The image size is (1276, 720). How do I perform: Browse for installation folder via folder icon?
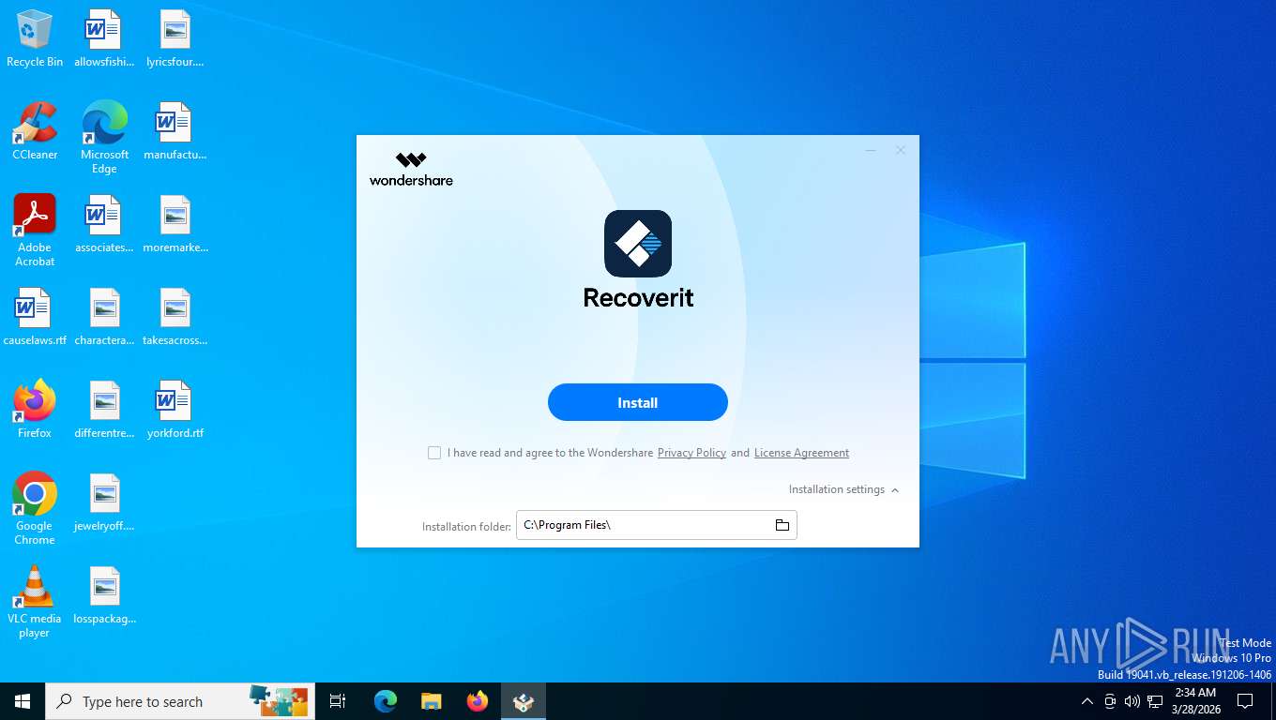[782, 525]
